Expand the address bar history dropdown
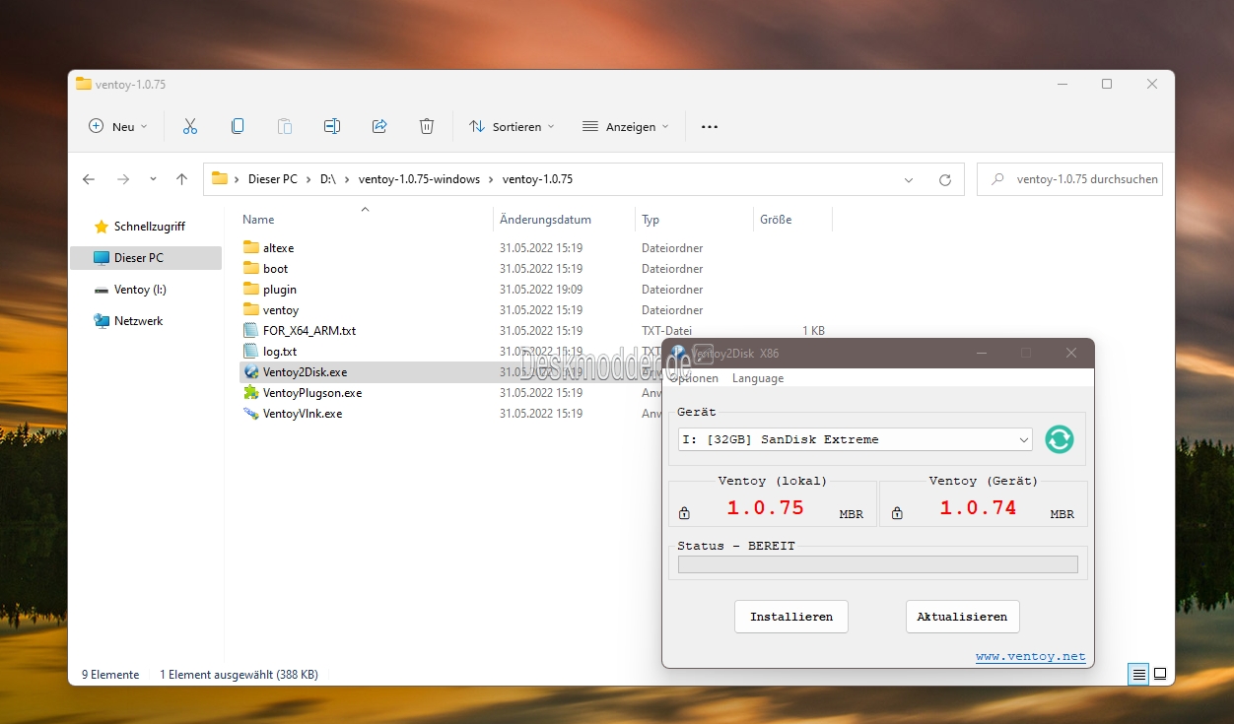 point(908,179)
